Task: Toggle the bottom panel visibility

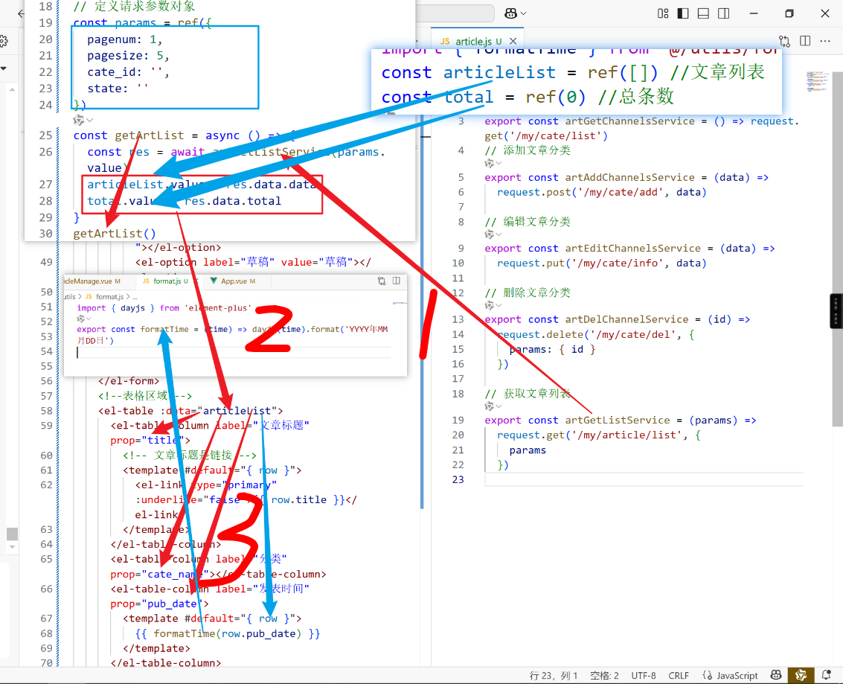Action: (703, 13)
